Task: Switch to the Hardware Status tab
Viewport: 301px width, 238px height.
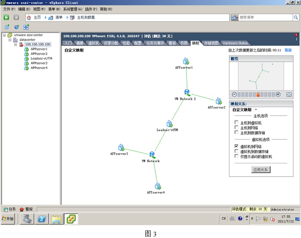Action: [x=235, y=43]
